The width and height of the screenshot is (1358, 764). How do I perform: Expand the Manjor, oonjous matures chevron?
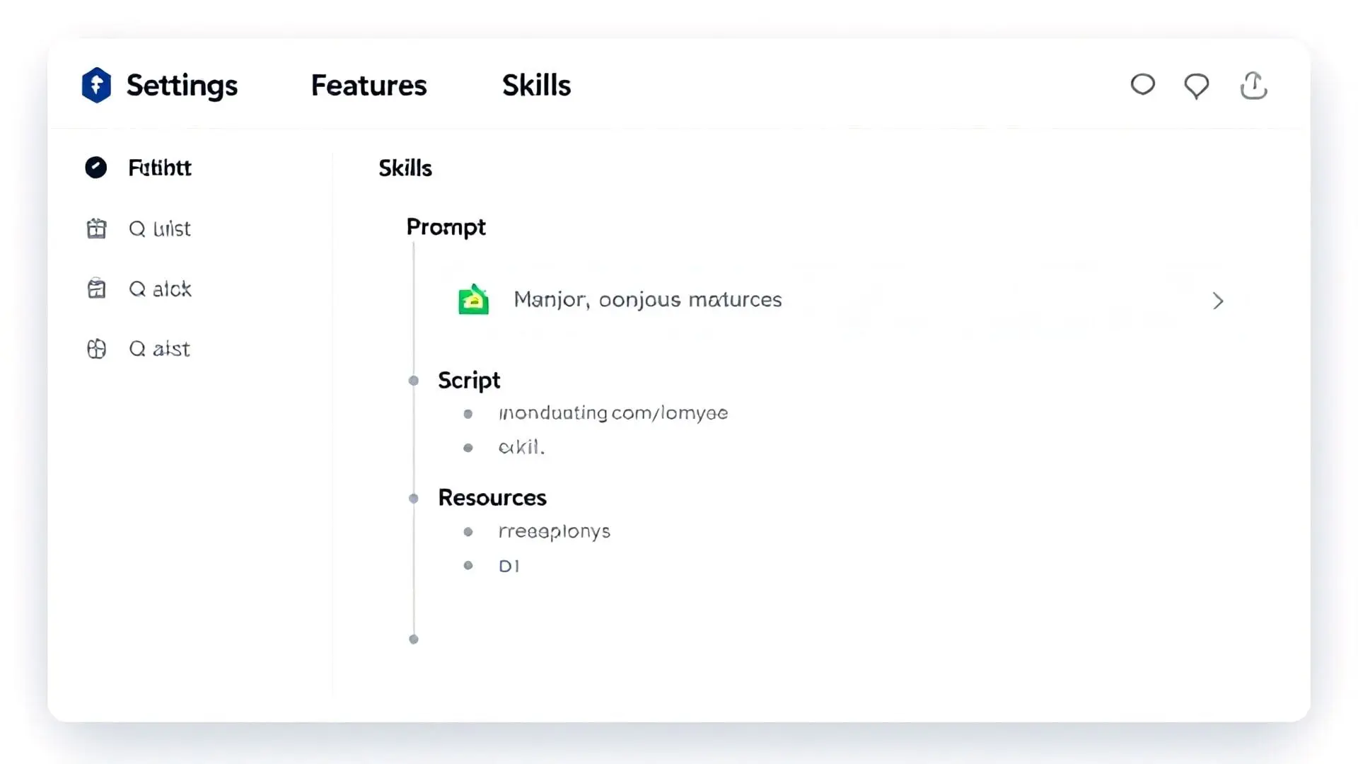point(1217,301)
